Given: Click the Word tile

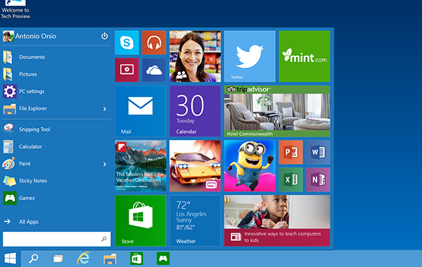Looking at the screenshot, I should click(x=318, y=152).
